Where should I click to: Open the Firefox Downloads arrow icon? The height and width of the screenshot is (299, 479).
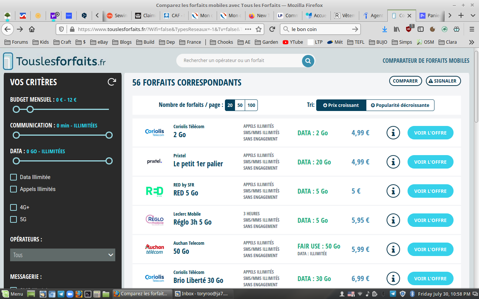(384, 29)
